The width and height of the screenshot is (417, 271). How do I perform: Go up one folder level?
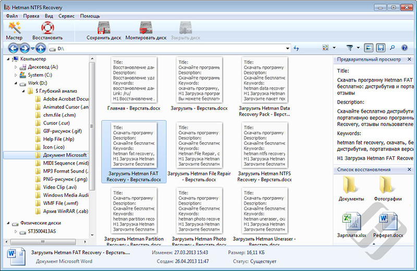point(41,48)
